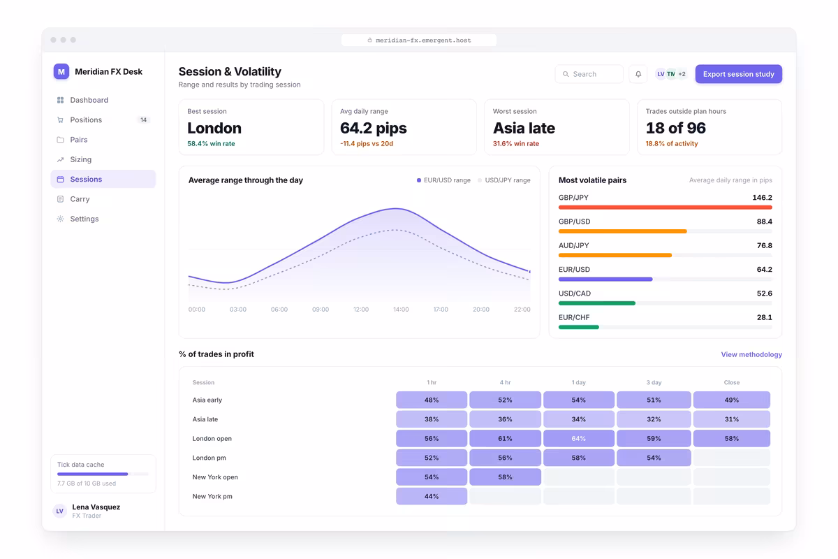Click the 18.8% of activity text
Screen dimensions: 838x559
pos(672,144)
